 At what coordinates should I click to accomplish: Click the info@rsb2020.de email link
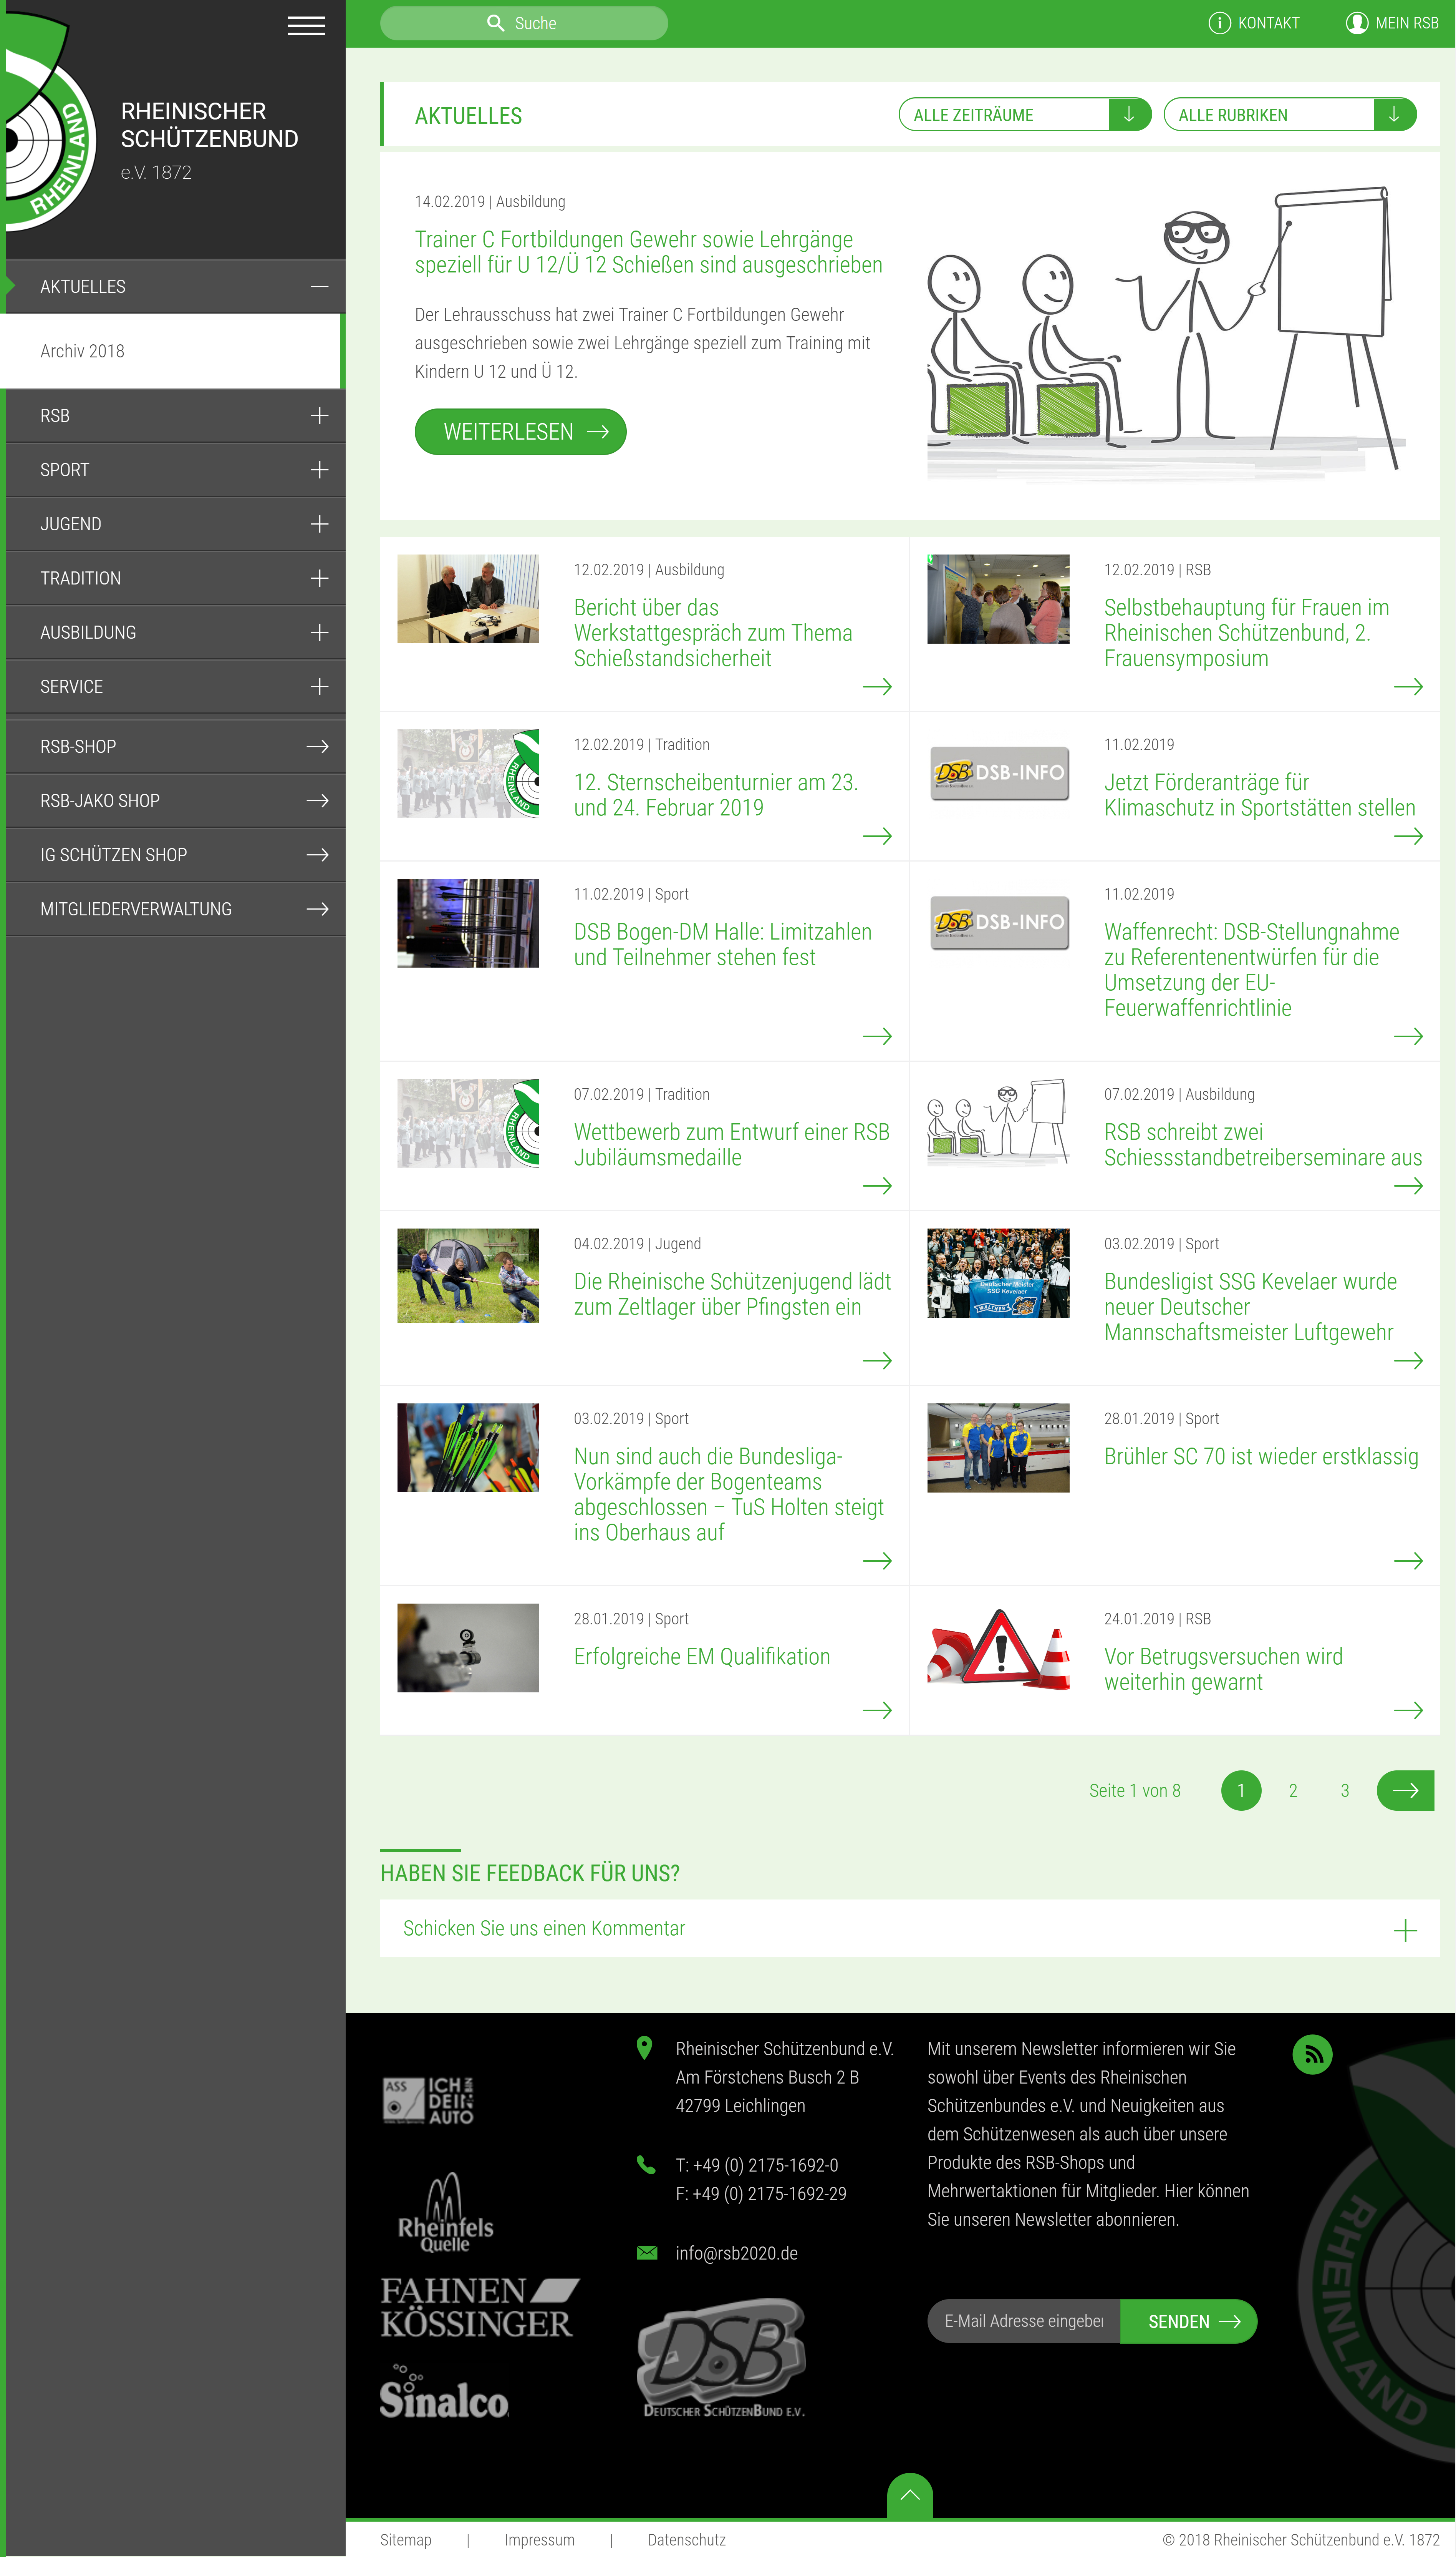[x=737, y=2253]
